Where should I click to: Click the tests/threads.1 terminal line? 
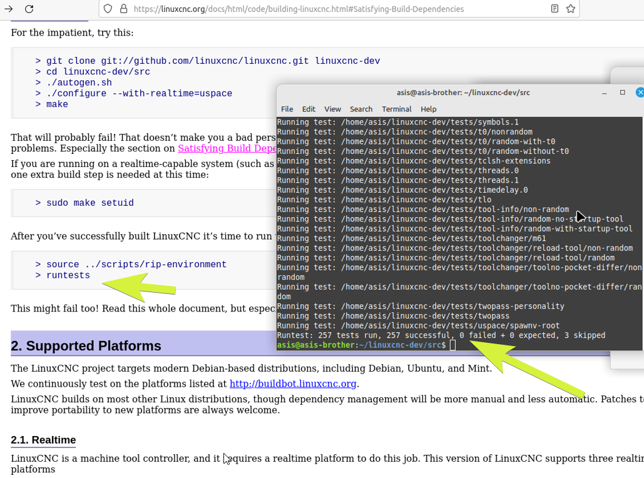pos(397,180)
